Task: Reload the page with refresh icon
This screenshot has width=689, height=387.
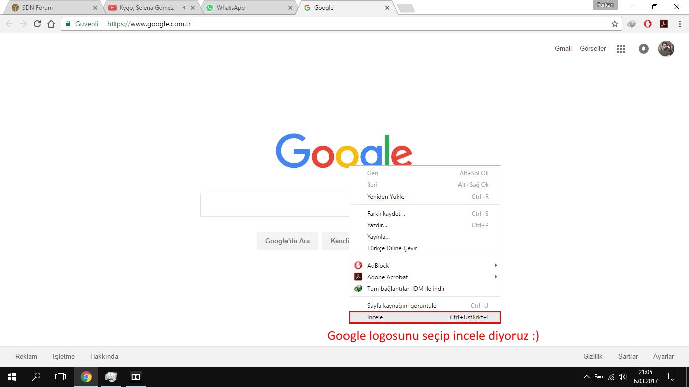Action: [37, 24]
